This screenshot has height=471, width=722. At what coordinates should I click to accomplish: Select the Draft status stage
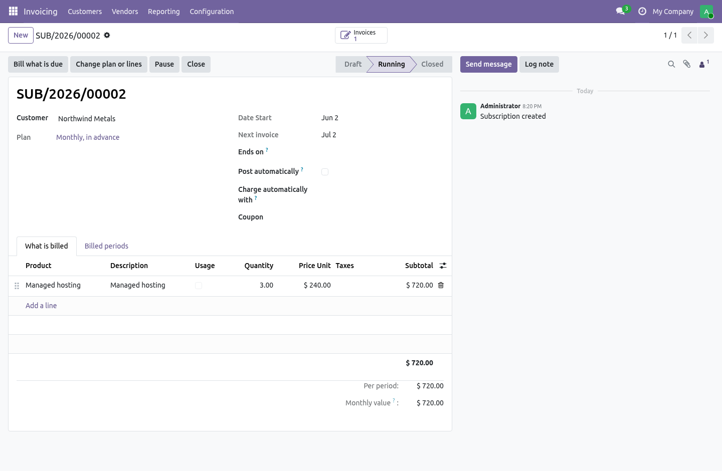[x=352, y=64]
